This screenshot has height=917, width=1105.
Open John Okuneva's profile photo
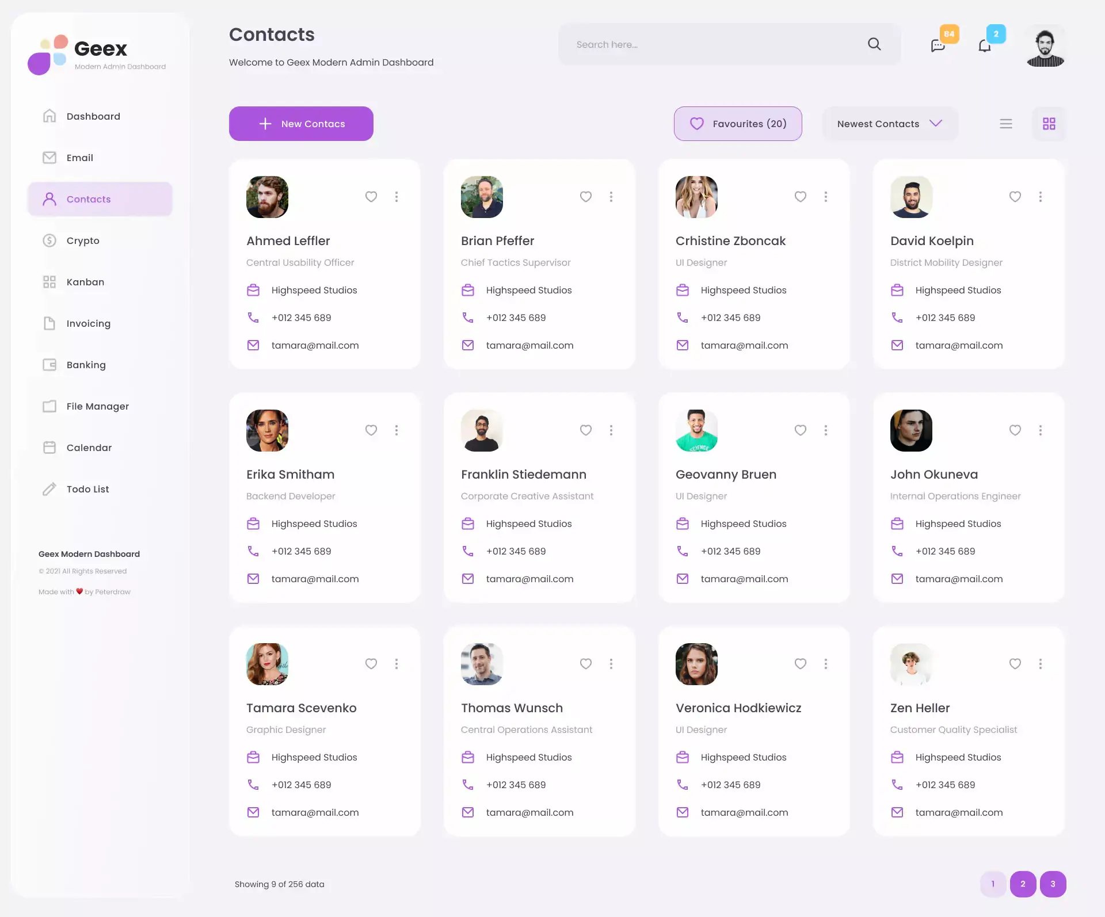[911, 430]
